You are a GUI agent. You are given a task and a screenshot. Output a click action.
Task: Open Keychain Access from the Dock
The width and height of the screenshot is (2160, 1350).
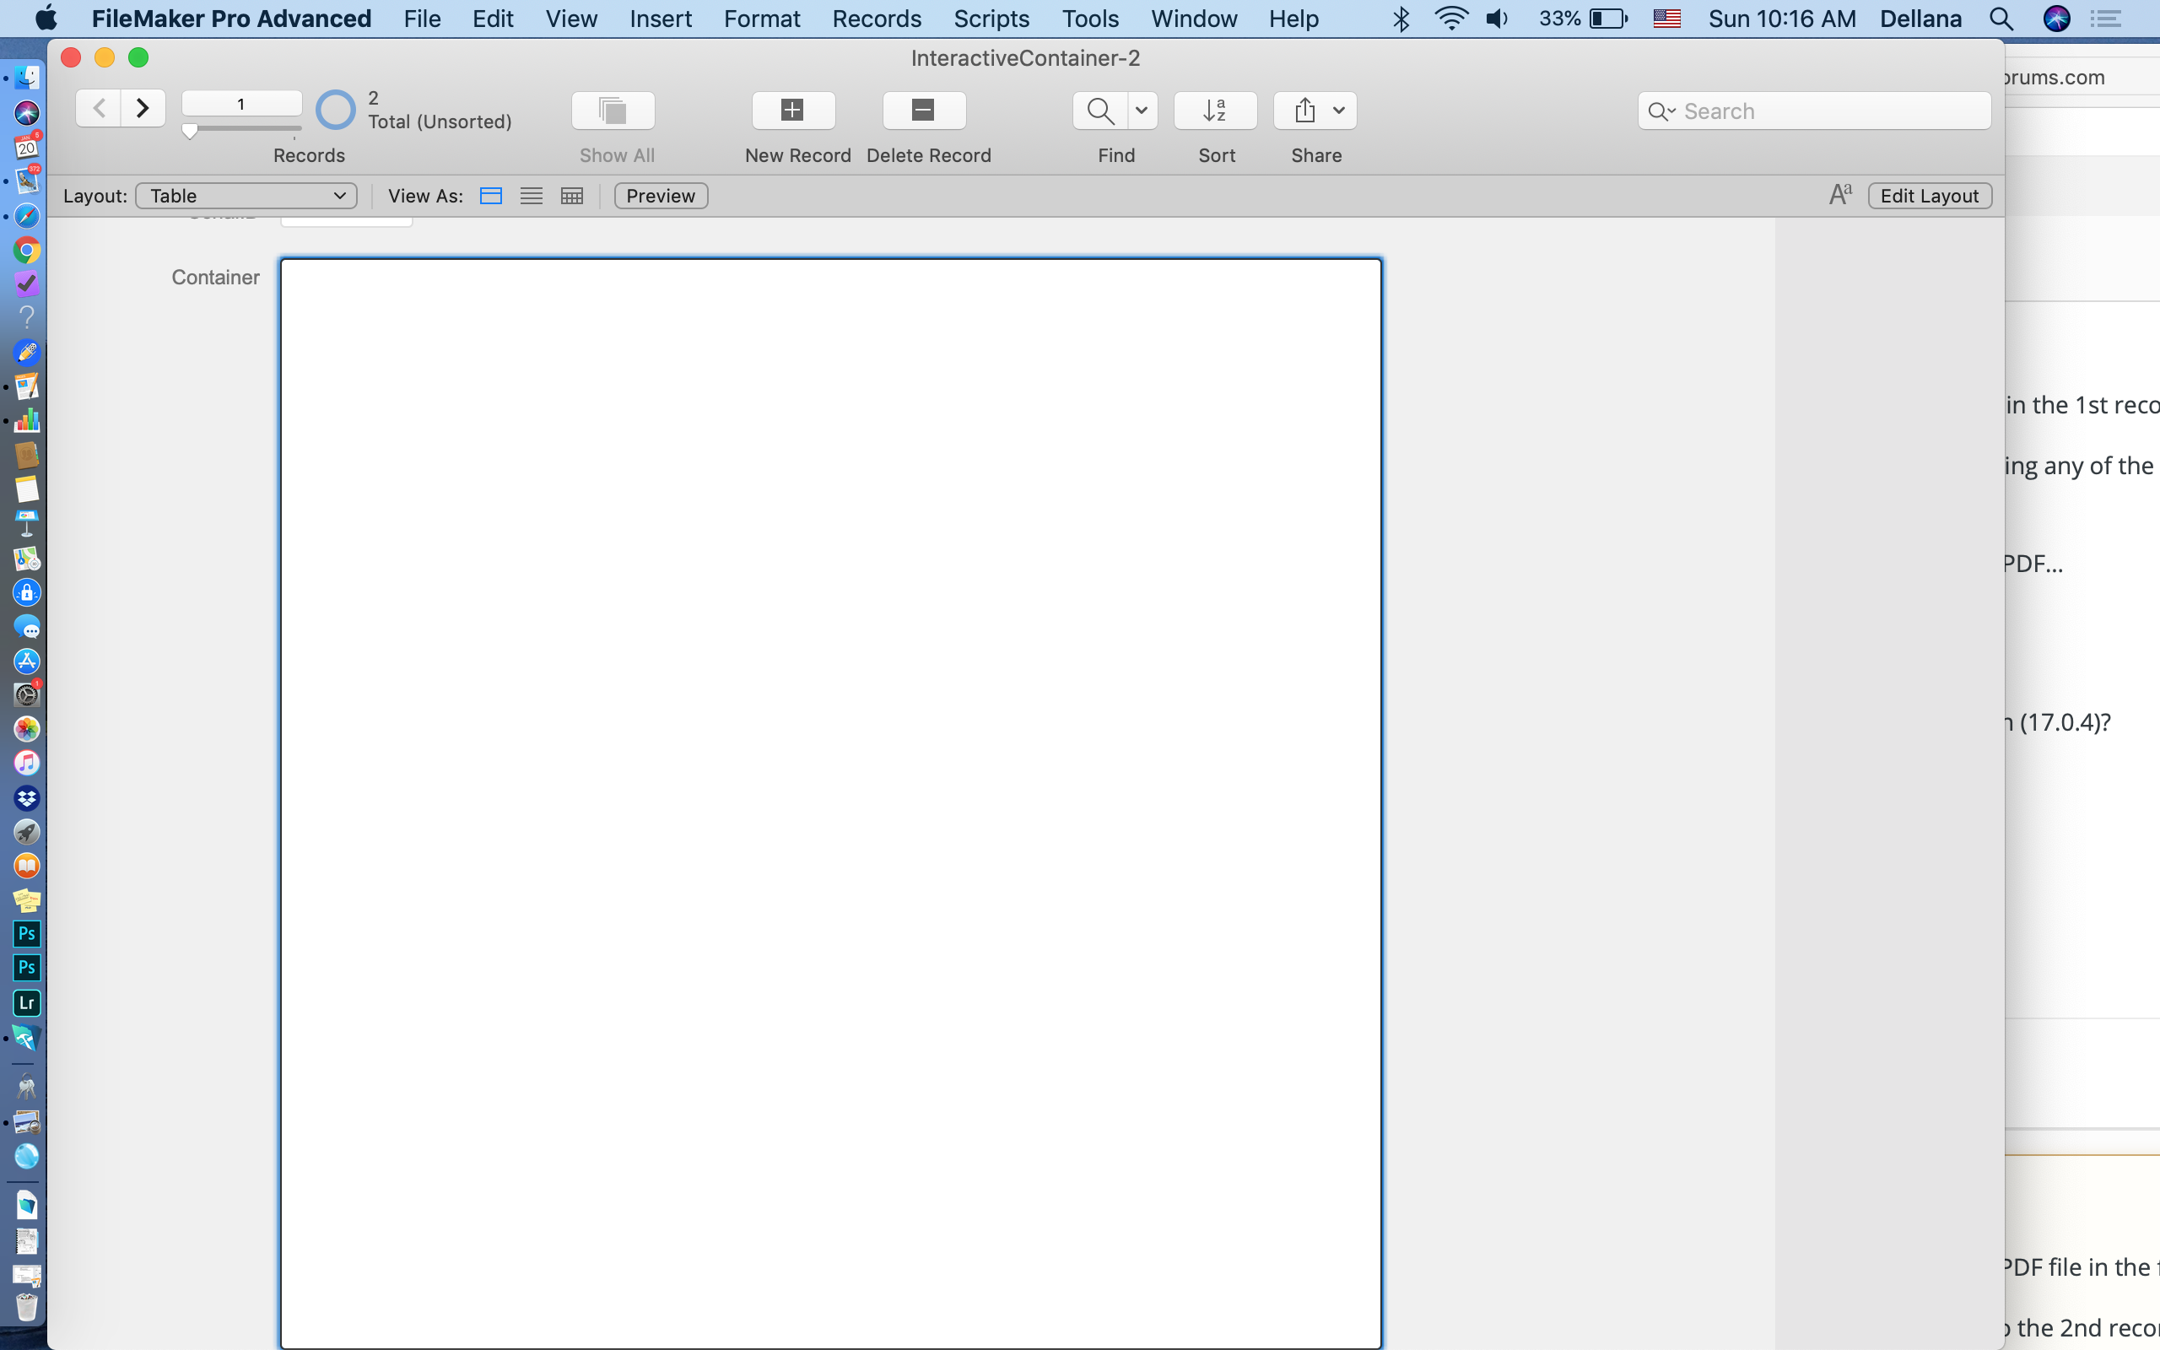tap(27, 1088)
